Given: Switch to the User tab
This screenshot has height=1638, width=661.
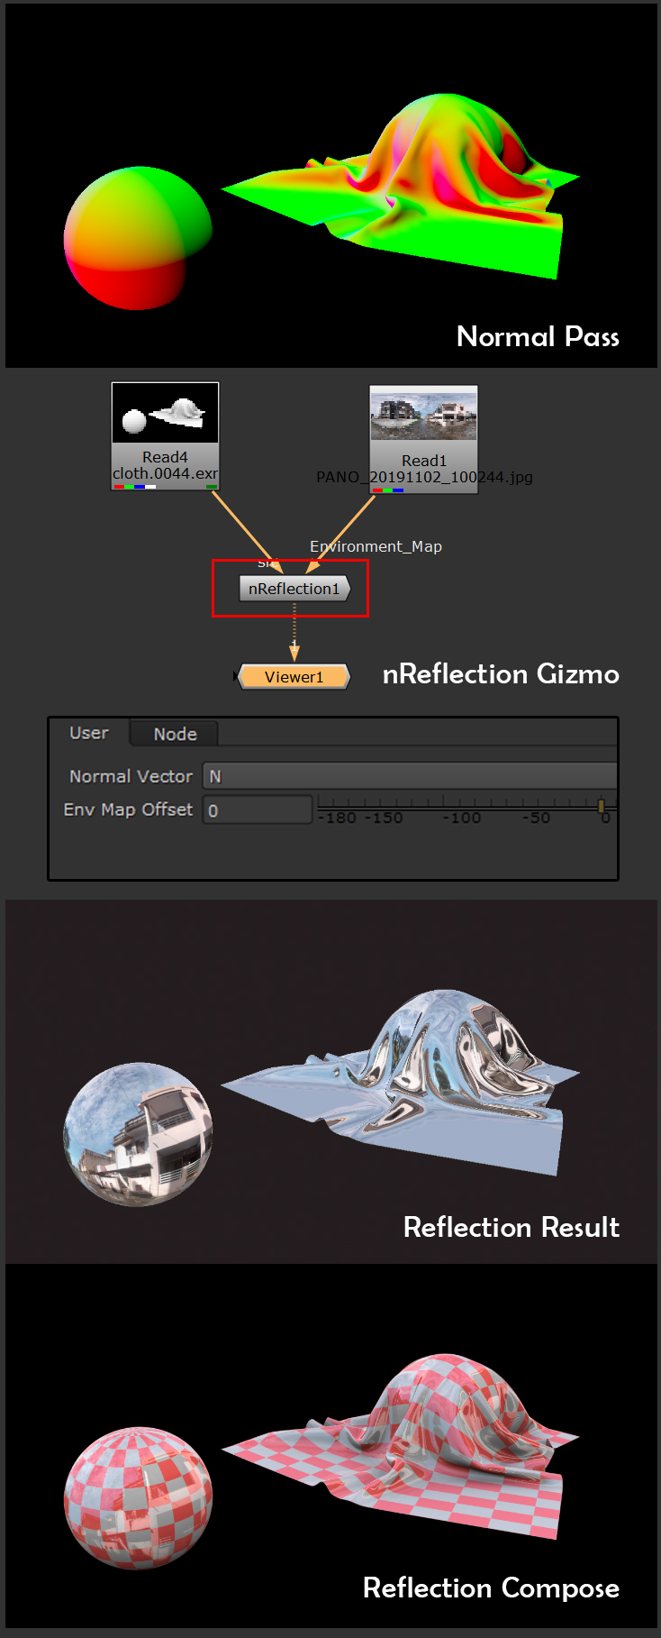Looking at the screenshot, I should tap(89, 733).
